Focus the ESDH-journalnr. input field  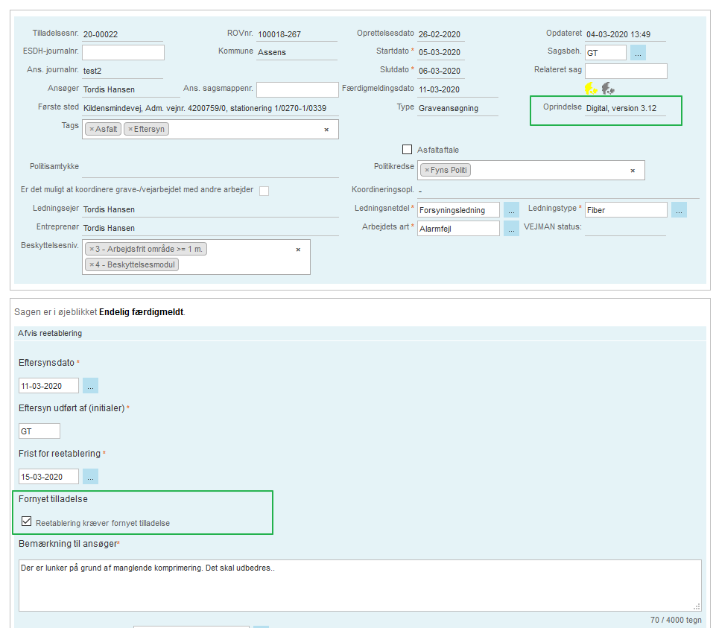[x=123, y=52]
